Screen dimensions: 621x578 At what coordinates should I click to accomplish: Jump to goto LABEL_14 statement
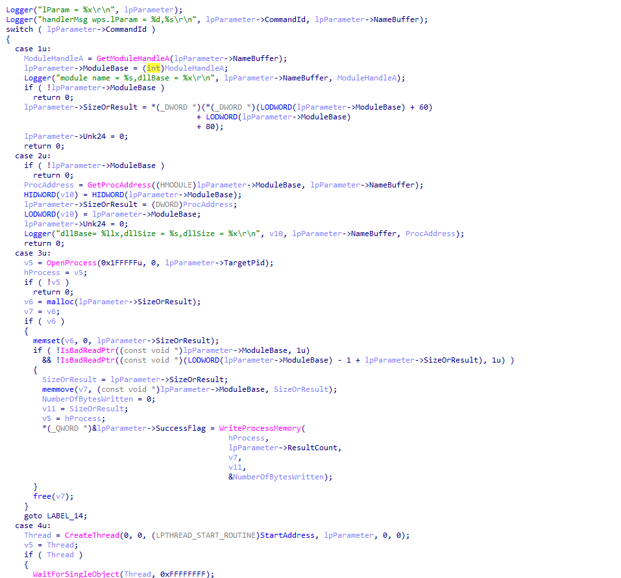tap(55, 516)
